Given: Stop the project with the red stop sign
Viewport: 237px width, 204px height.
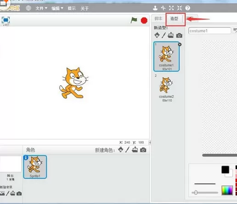Looking at the screenshot, I should [x=144, y=20].
